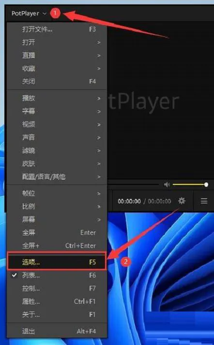The image size is (214, 345).
Task: Expand the 声音 submenu
Action: 57,137
